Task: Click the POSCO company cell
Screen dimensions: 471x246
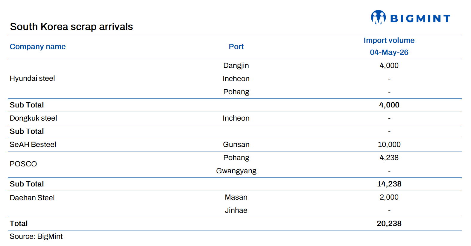Action: pyautogui.click(x=23, y=164)
